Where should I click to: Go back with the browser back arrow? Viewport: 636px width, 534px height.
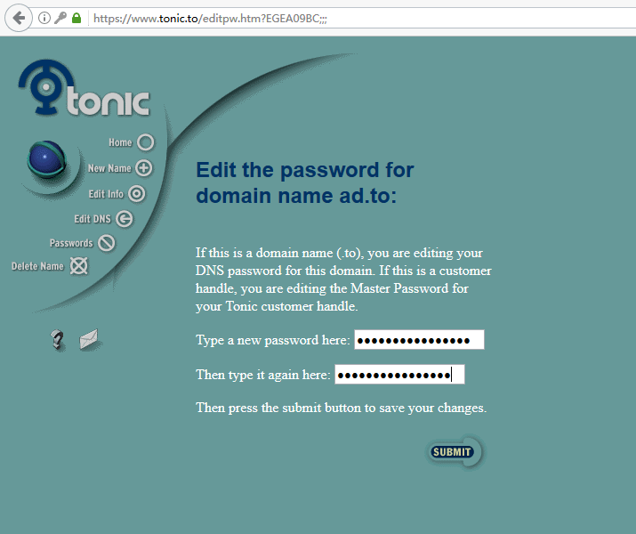(x=19, y=18)
